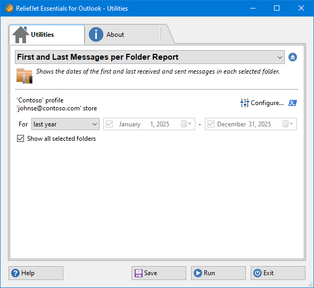Viewport: 314px width, 288px height.
Task: Click the 'johnse@contoso.com' store text
Action: coord(57,108)
